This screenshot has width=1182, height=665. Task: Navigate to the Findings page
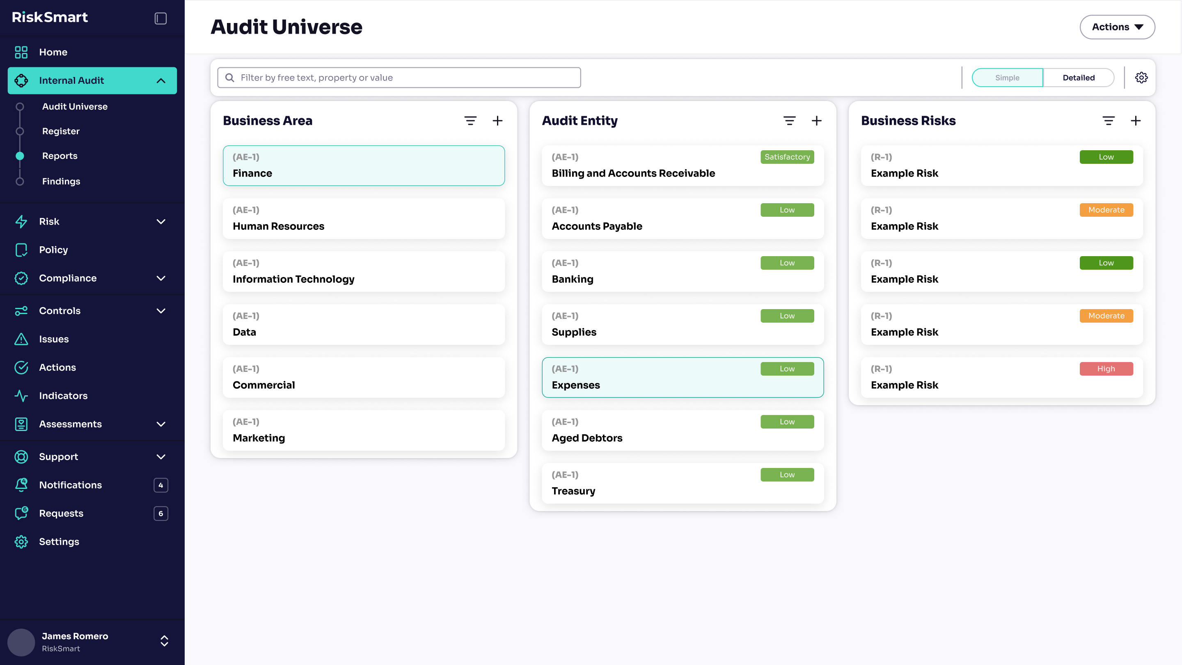[x=61, y=181]
